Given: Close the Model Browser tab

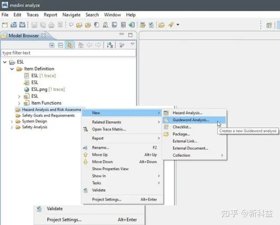Looking at the screenshot, I should (x=44, y=35).
